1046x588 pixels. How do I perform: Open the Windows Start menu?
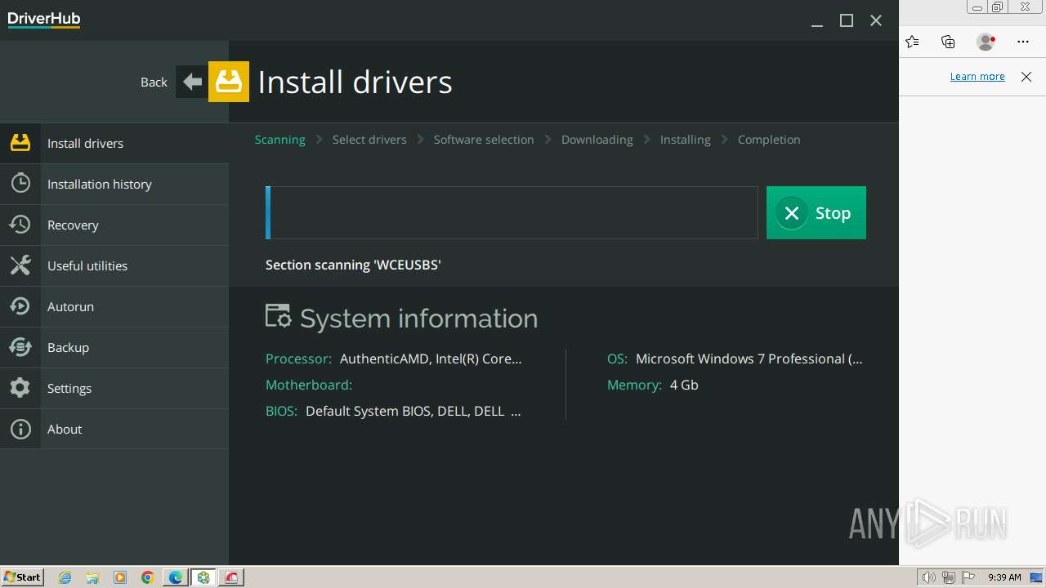(x=23, y=577)
